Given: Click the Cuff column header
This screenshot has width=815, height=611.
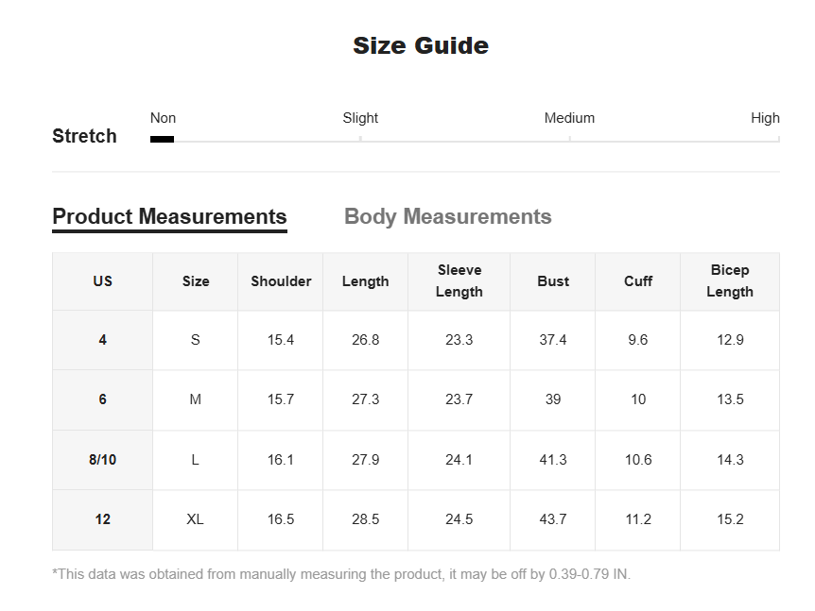Looking at the screenshot, I should click(x=638, y=281).
